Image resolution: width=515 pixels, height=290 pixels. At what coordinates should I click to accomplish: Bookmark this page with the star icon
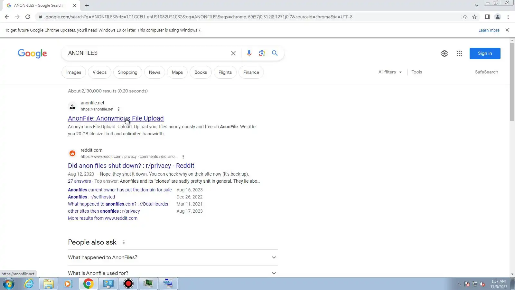point(474,17)
